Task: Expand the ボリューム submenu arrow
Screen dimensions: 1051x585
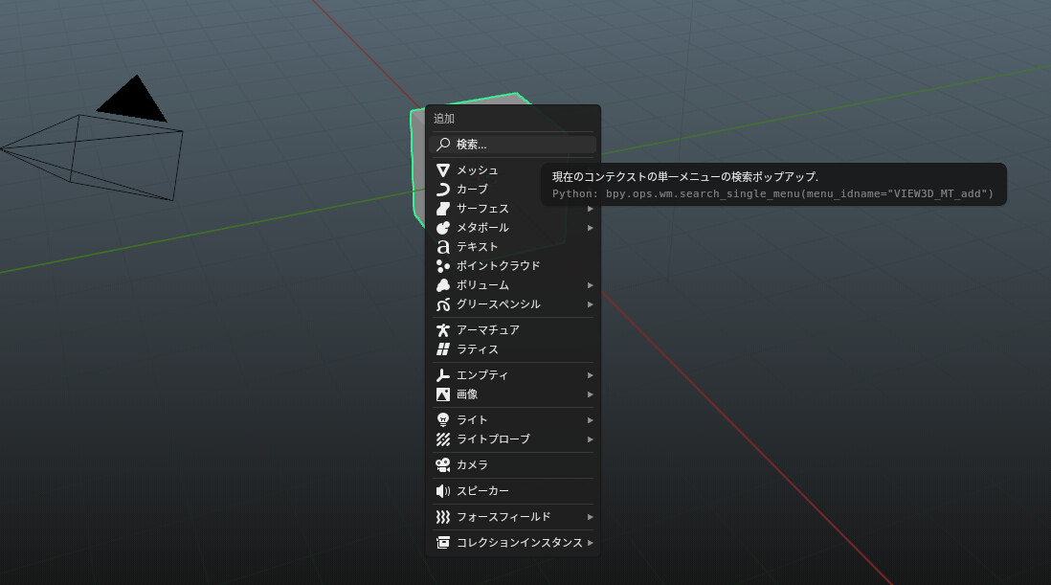Action: [x=591, y=285]
